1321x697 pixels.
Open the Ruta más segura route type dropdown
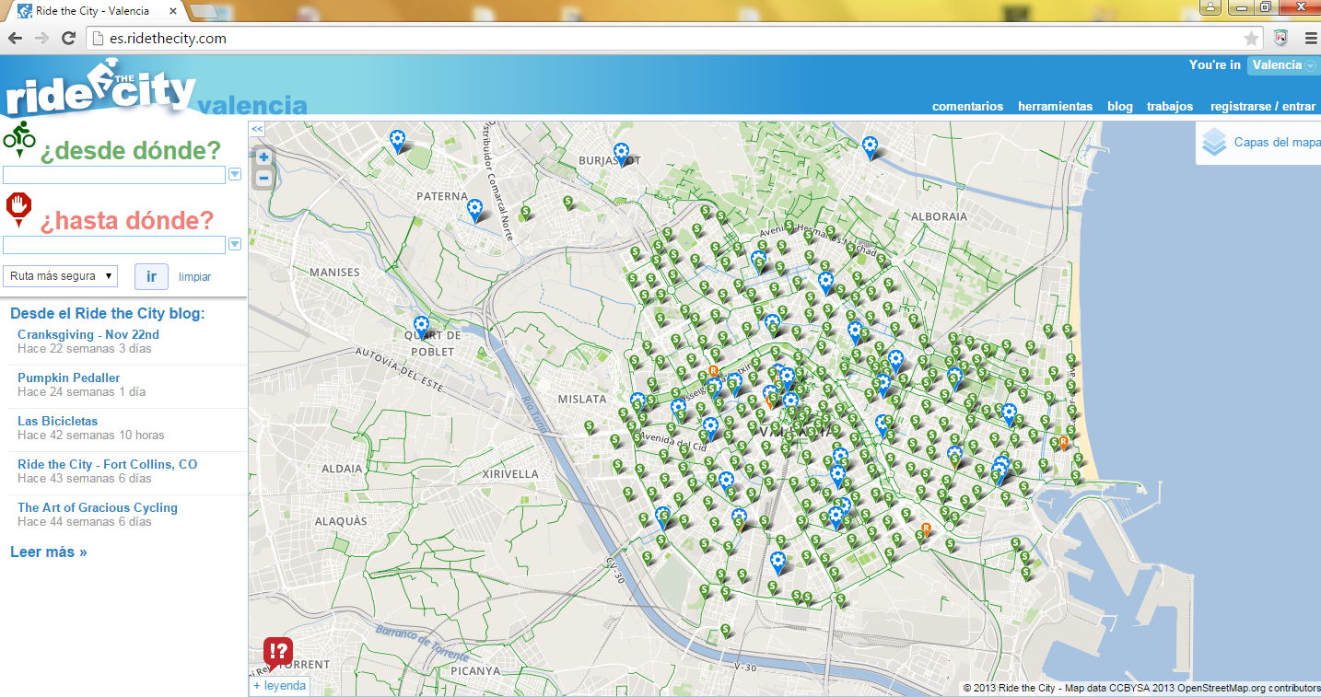pyautogui.click(x=61, y=275)
